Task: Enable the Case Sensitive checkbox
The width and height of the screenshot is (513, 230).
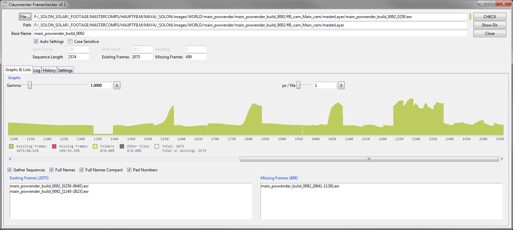Action: (x=70, y=42)
